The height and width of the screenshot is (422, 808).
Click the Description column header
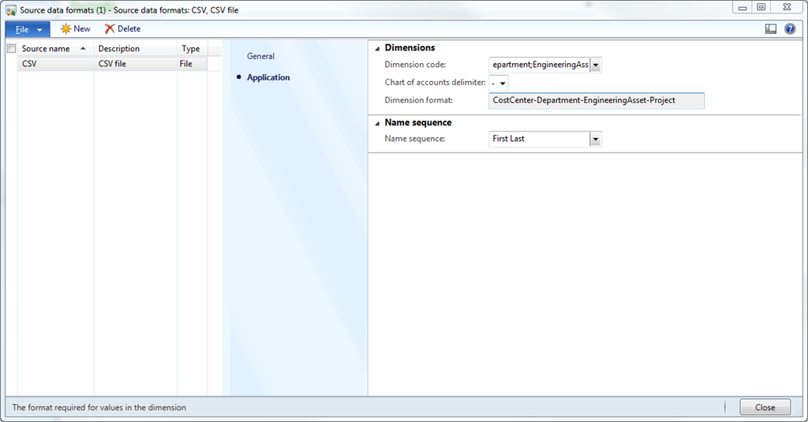[135, 48]
